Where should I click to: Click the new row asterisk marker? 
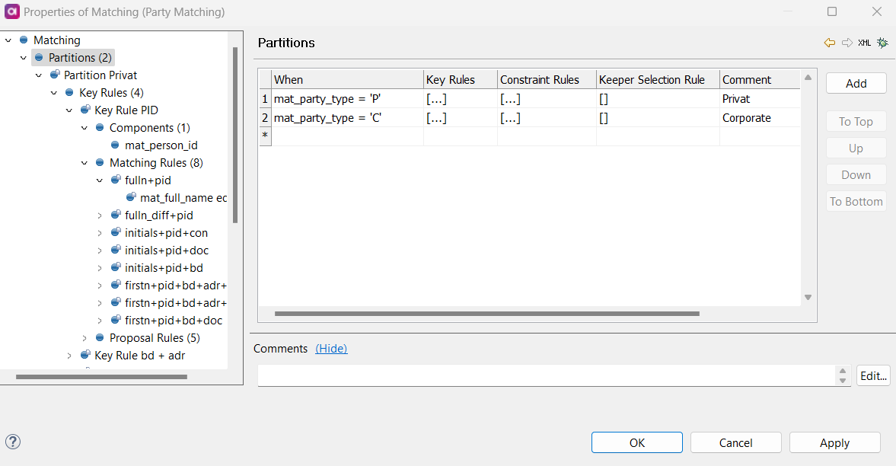click(265, 136)
